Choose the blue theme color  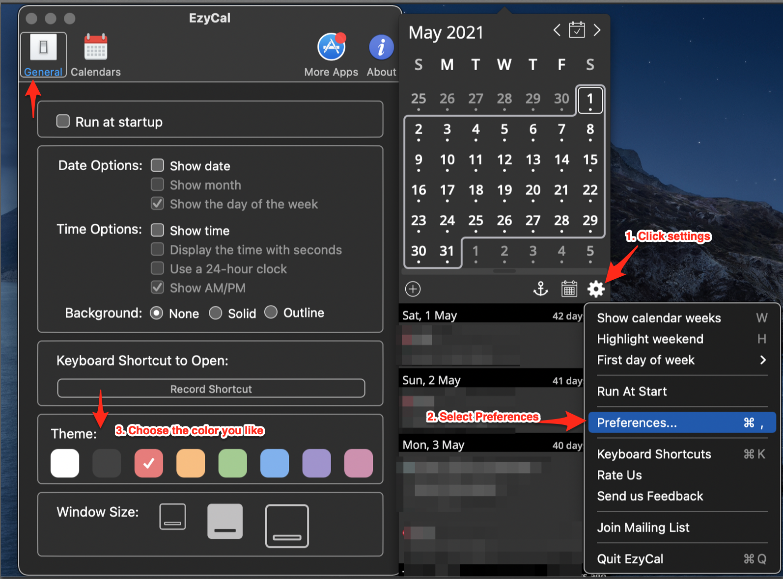click(x=275, y=463)
